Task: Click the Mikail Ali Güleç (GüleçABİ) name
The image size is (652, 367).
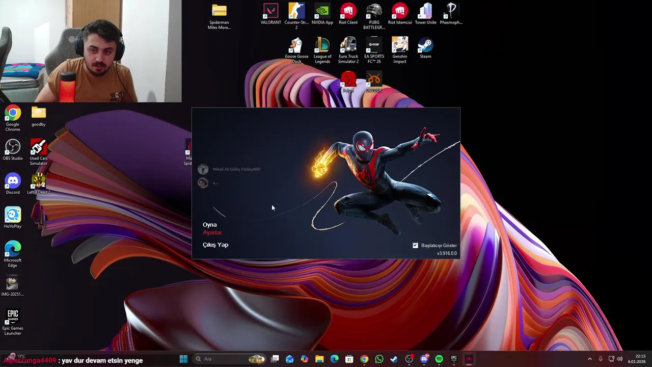Action: 236,169
